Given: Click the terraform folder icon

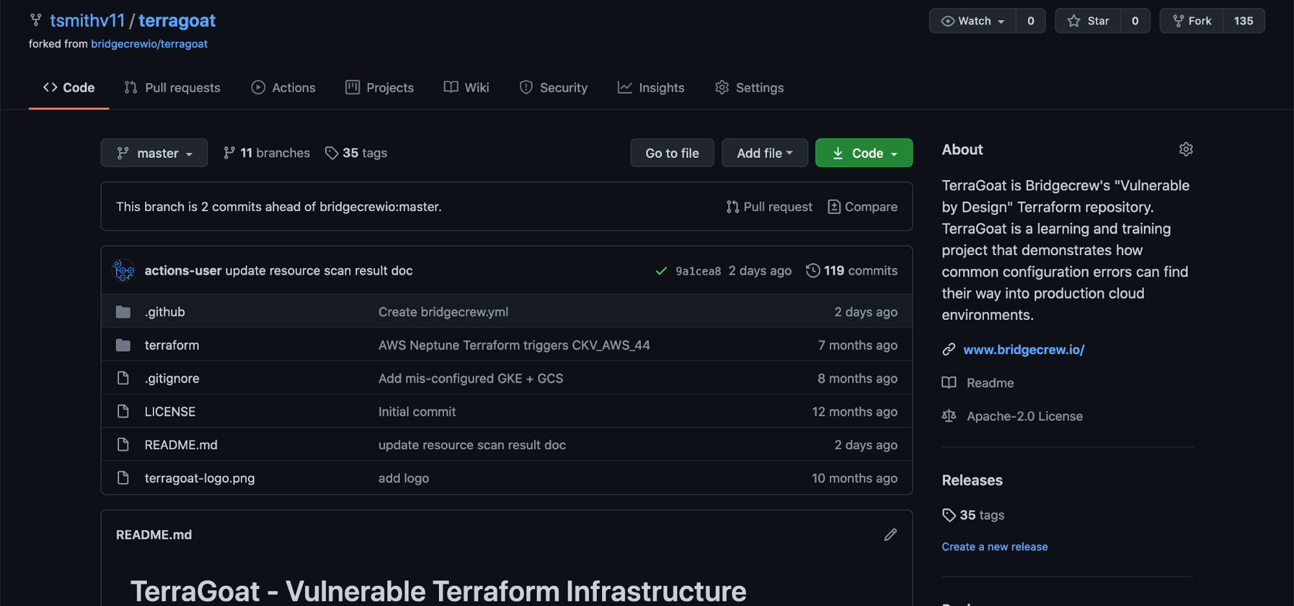Looking at the screenshot, I should click(x=123, y=345).
